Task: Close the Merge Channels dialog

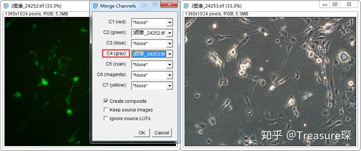Action: click(x=169, y=5)
